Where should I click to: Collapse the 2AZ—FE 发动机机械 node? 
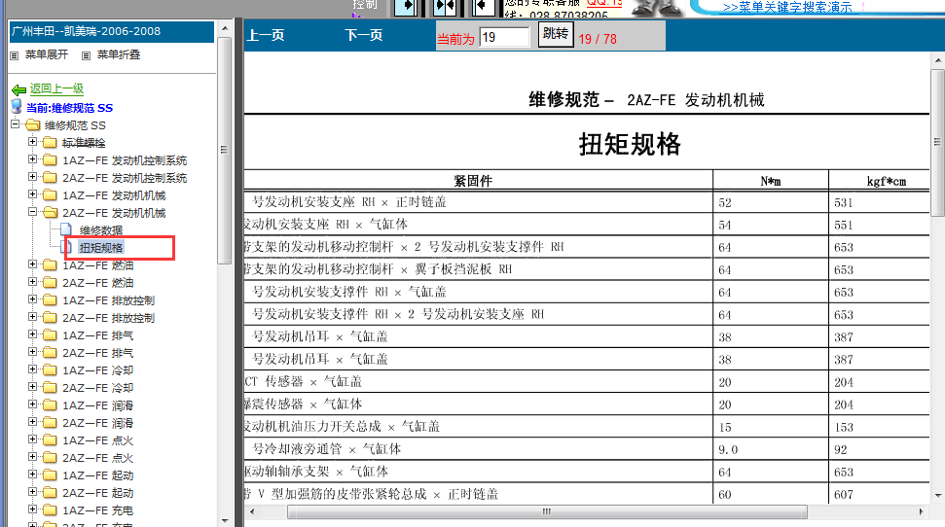tap(32, 212)
